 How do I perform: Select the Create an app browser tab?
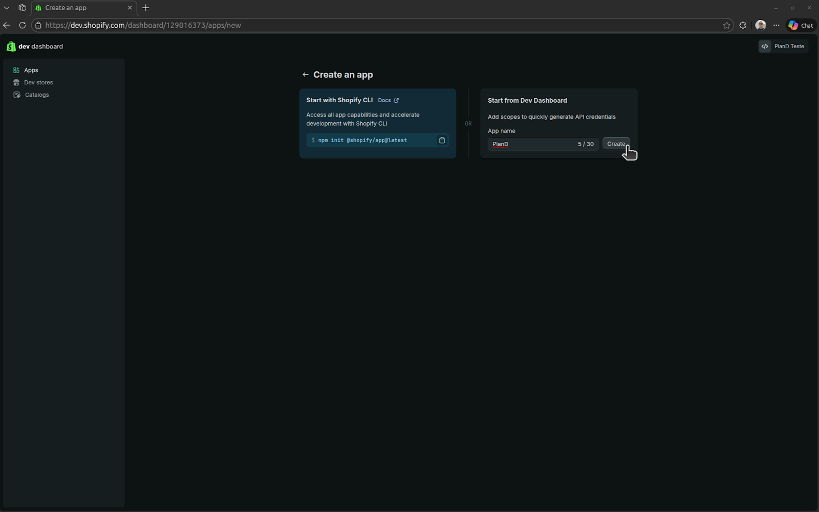[x=83, y=8]
